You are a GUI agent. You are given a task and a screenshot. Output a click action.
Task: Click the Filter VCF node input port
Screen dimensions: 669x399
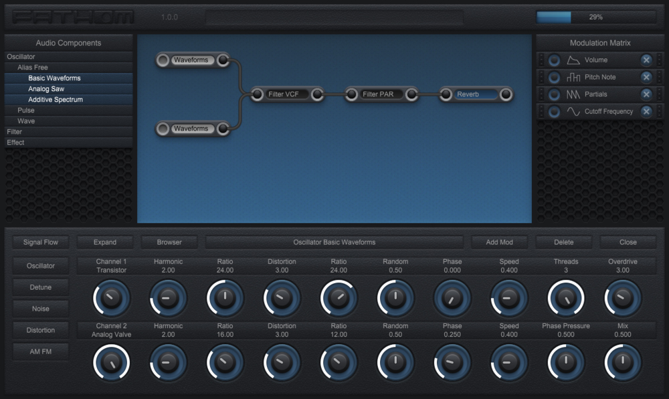pyautogui.click(x=258, y=94)
